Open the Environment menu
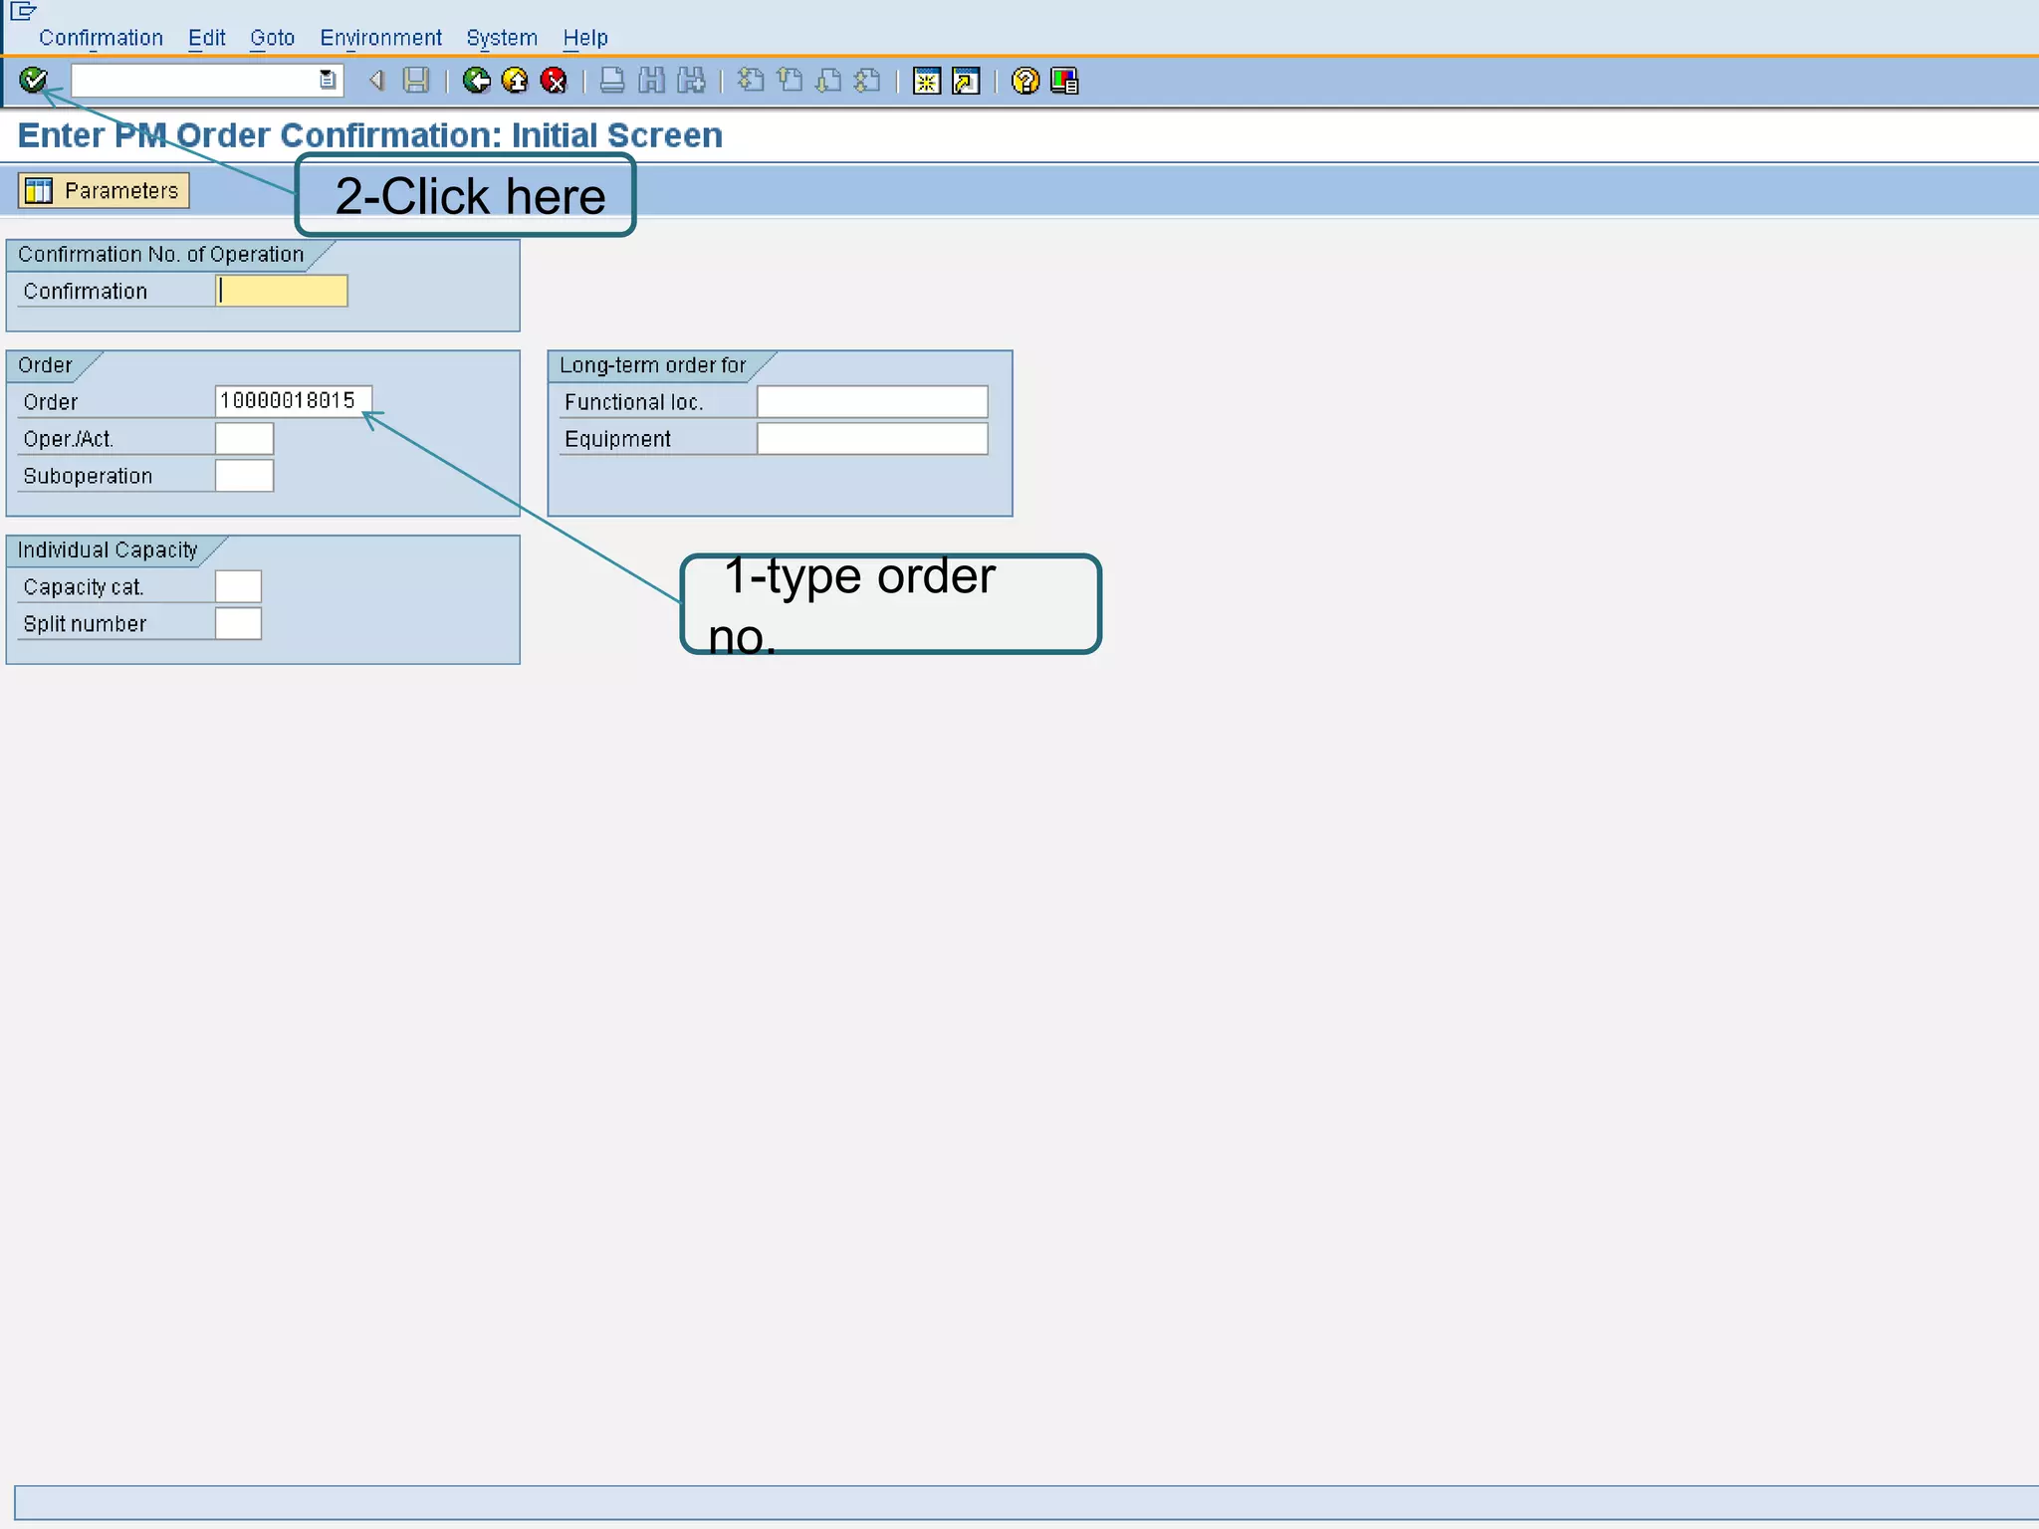Screen dimensions: 2039x1529 pos(380,38)
